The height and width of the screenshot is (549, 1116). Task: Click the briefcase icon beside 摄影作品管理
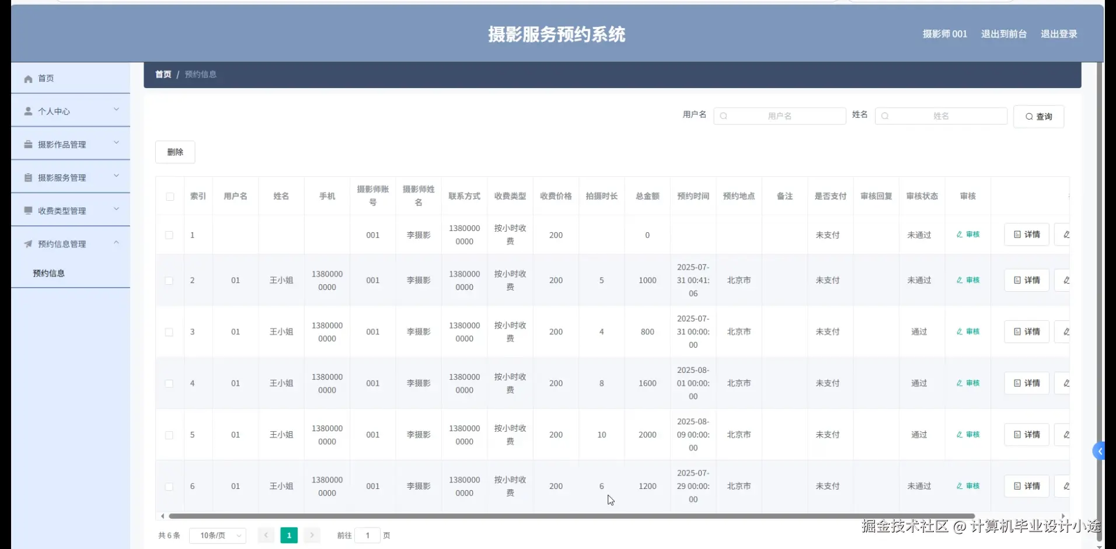click(28, 144)
